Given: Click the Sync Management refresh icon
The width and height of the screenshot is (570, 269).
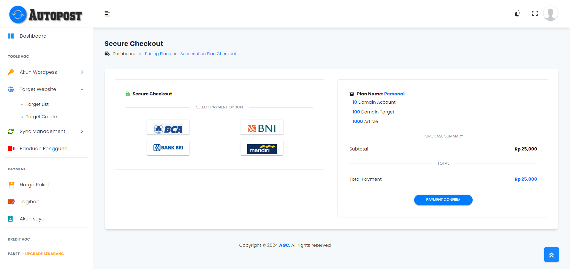Looking at the screenshot, I should coord(11,132).
